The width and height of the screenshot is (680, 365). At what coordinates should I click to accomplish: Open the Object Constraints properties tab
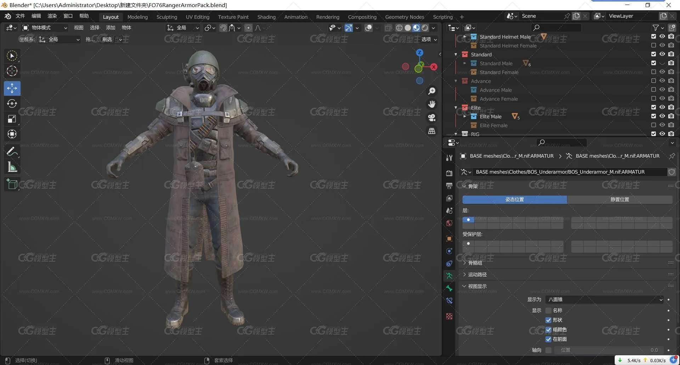449,263
